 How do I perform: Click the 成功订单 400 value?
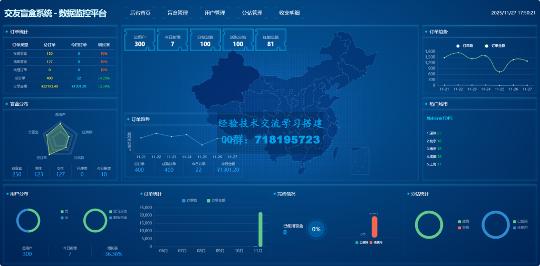(x=169, y=170)
